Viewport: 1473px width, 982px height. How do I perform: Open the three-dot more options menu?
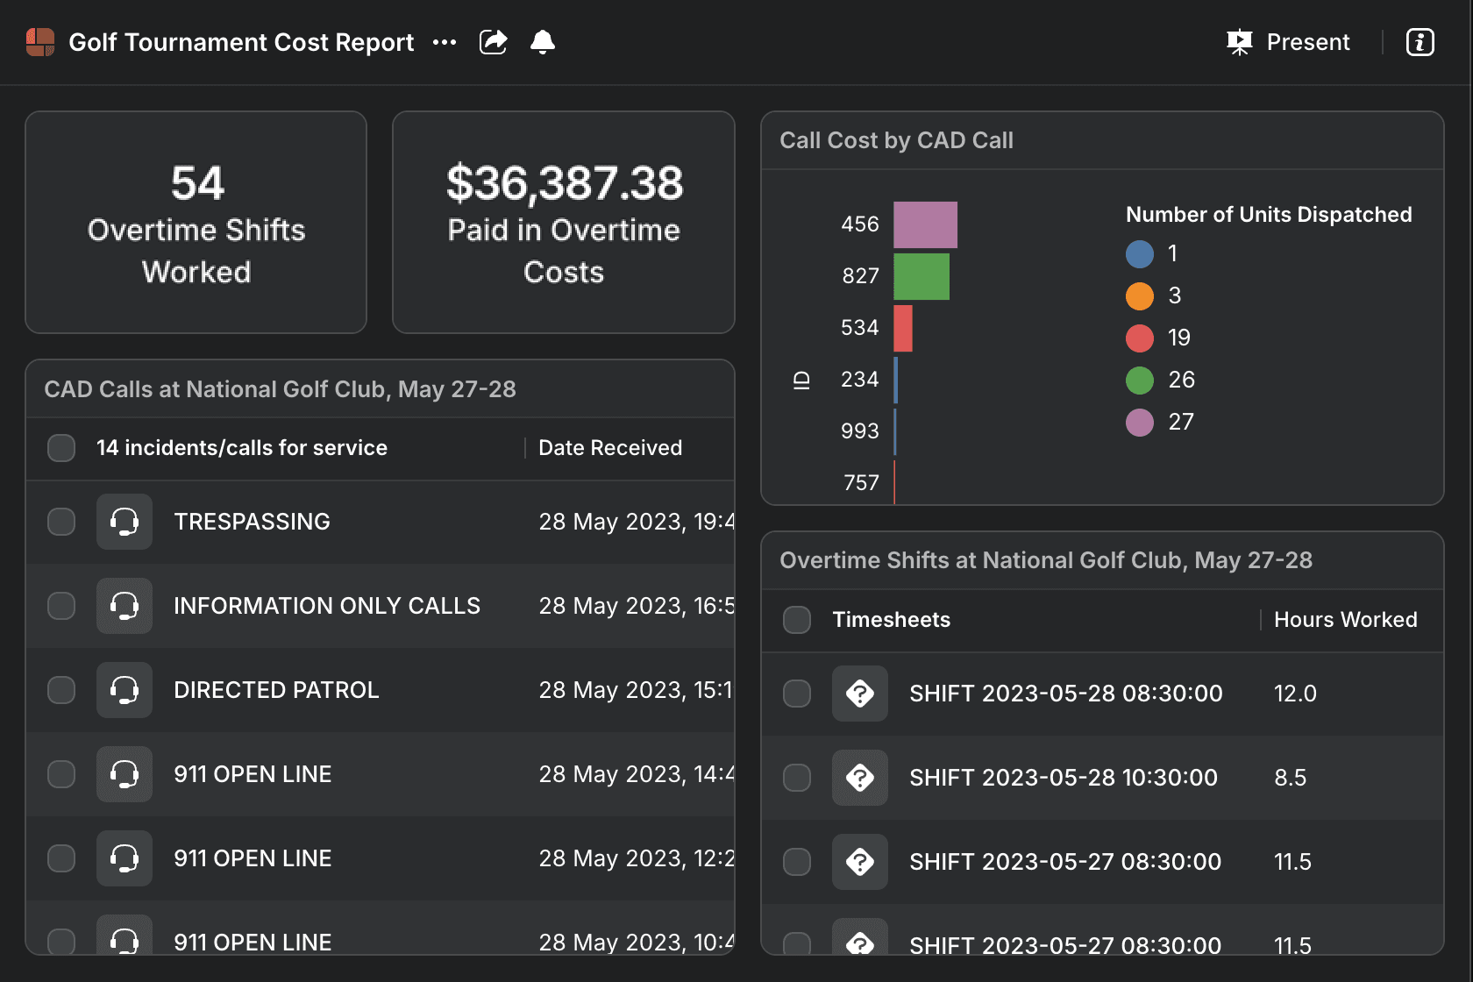coord(445,42)
